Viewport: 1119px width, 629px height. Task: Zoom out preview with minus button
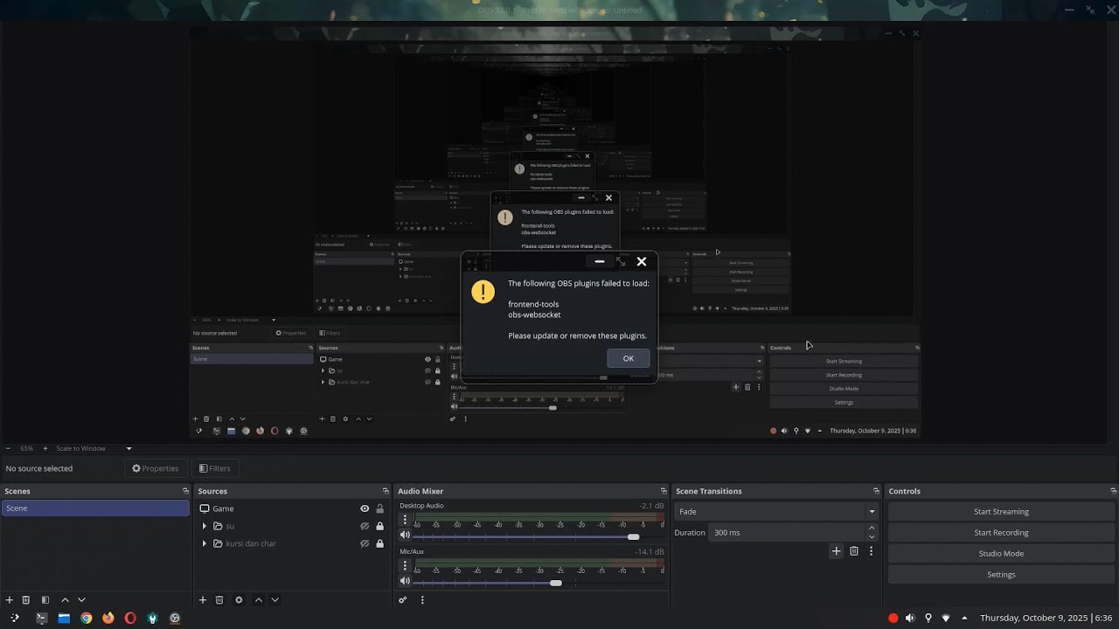pyautogui.click(x=8, y=448)
